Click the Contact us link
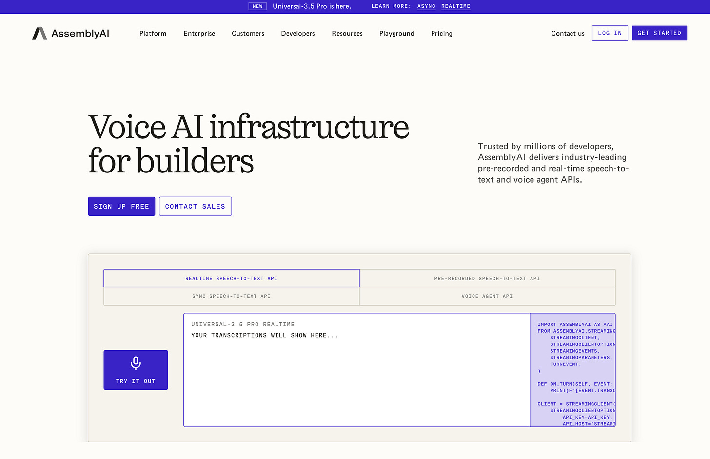The width and height of the screenshot is (710, 459). pos(568,33)
